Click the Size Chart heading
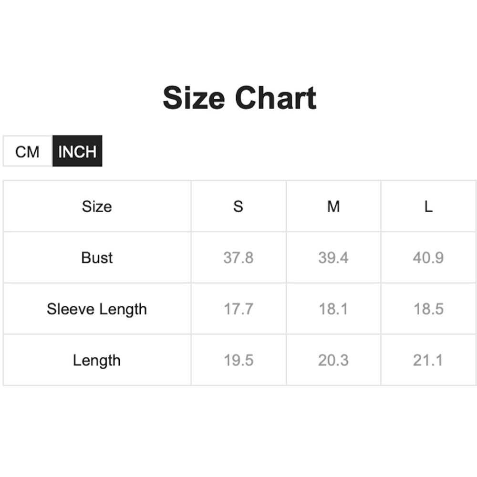This screenshot has height=477, width=477. click(239, 98)
